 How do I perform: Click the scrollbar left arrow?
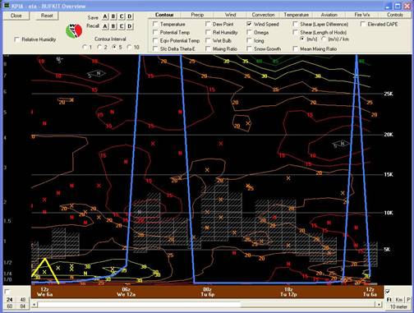(34, 305)
